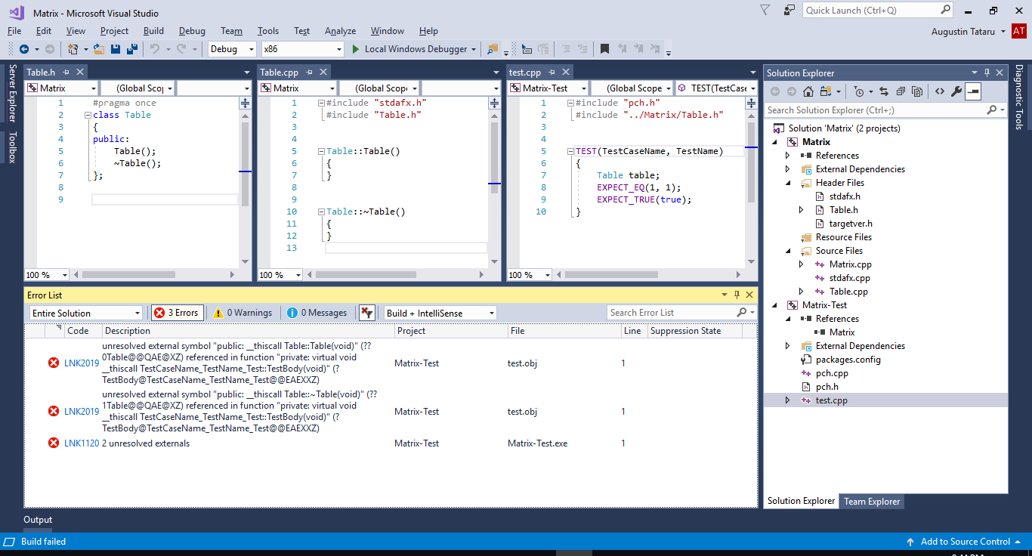The height and width of the screenshot is (556, 1032).
Task: Click the Open File folder icon
Action: [x=99, y=49]
